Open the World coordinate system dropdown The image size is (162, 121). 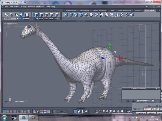(x=18, y=19)
